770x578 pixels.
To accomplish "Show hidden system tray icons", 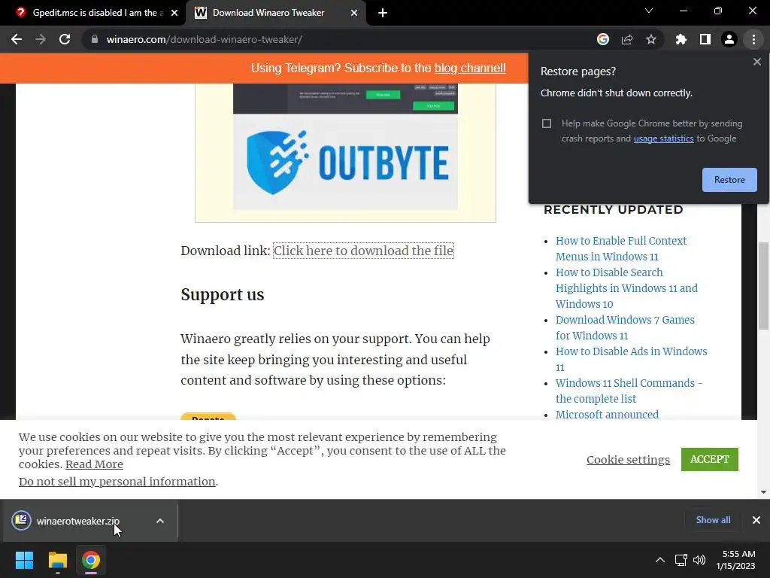I will point(660,560).
